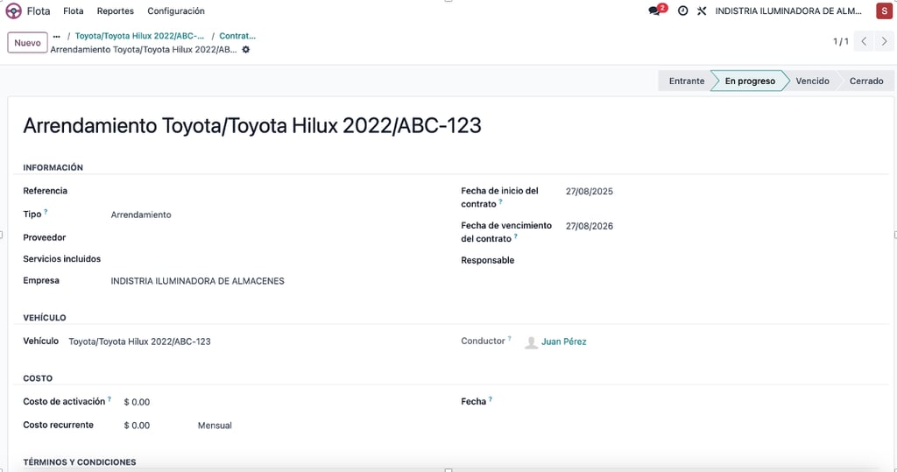Set status to Entrante
This screenshot has height=472, width=897.
687,81
